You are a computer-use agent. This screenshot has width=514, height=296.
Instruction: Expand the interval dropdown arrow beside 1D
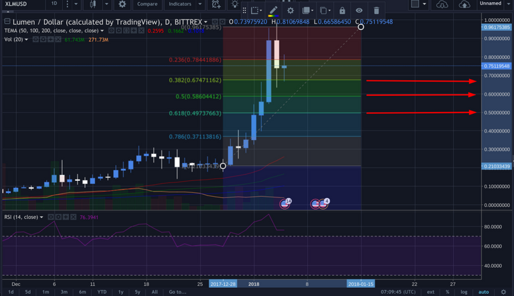[76, 4]
